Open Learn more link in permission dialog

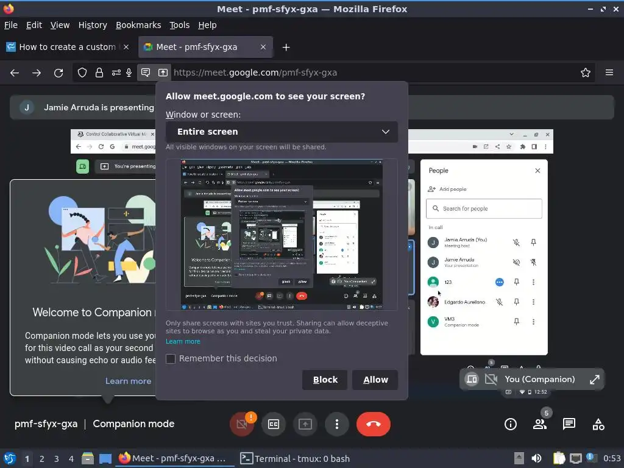[x=183, y=341]
